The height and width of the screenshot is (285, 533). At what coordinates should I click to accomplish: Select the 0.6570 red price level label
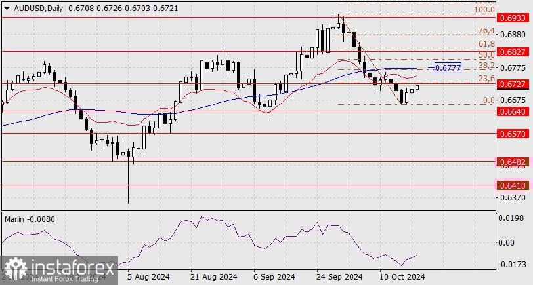click(513, 134)
